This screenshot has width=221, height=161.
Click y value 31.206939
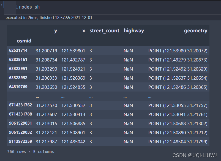[46, 78]
